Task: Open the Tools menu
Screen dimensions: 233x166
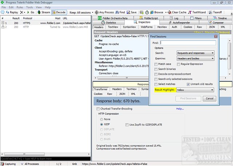Action: tap(29, 7)
